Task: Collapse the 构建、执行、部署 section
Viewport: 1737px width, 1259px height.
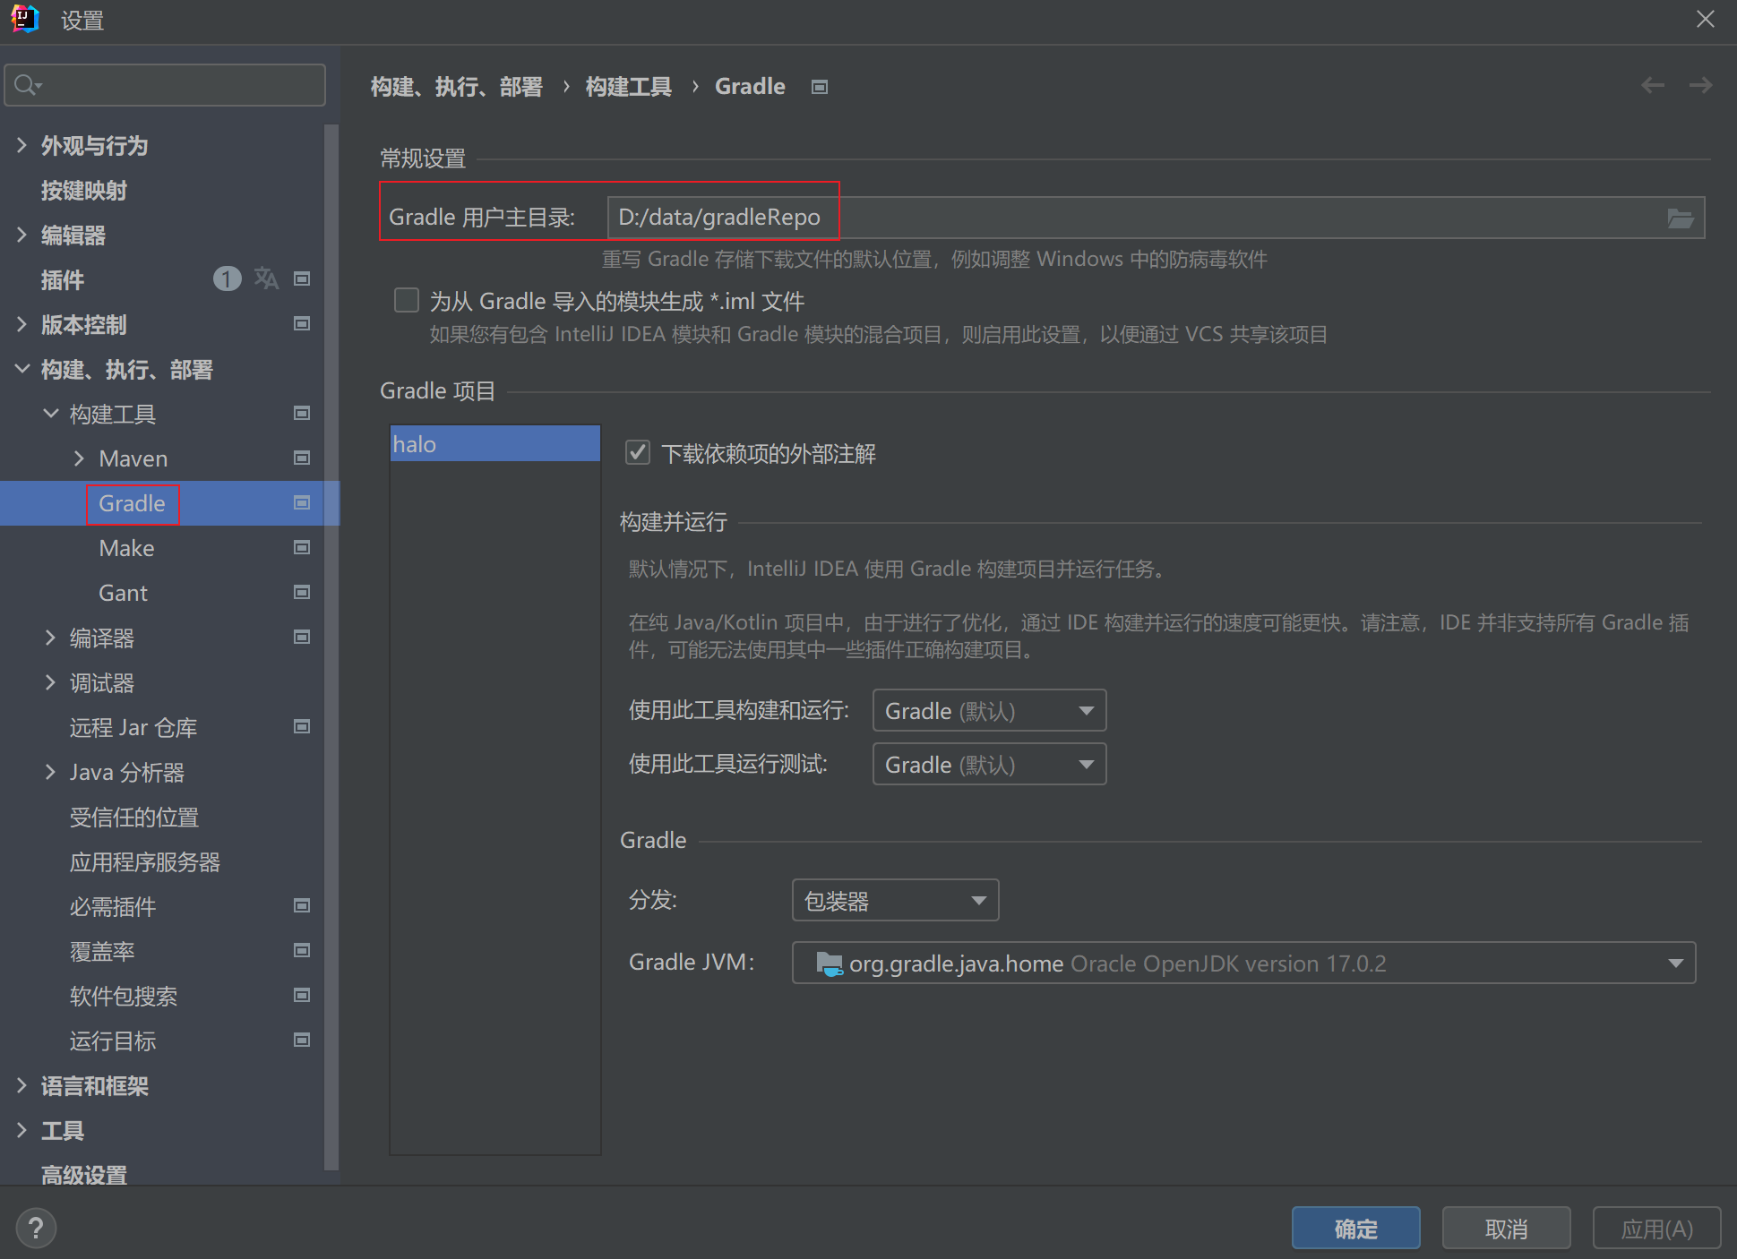Action: click(21, 368)
